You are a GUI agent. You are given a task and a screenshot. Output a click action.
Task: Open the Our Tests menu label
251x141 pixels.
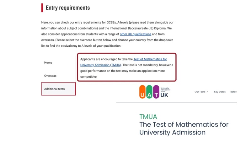(x=200, y=92)
